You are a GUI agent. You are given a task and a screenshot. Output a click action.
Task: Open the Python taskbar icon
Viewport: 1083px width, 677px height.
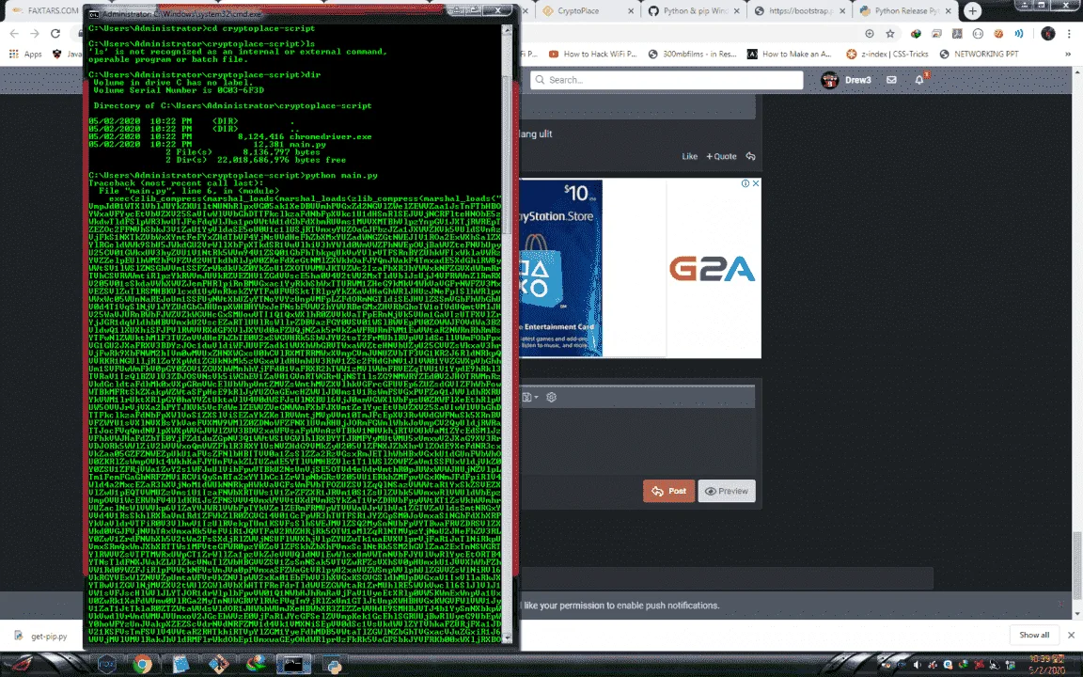click(x=334, y=665)
